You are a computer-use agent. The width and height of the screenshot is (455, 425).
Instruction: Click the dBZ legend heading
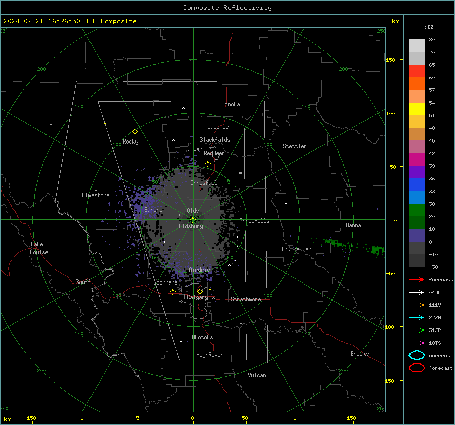pyautogui.click(x=429, y=27)
